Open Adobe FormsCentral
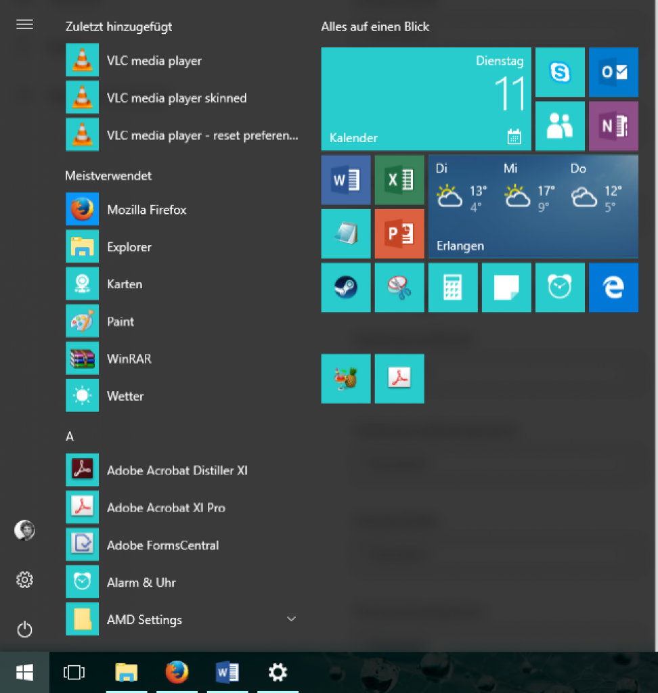 click(x=183, y=545)
